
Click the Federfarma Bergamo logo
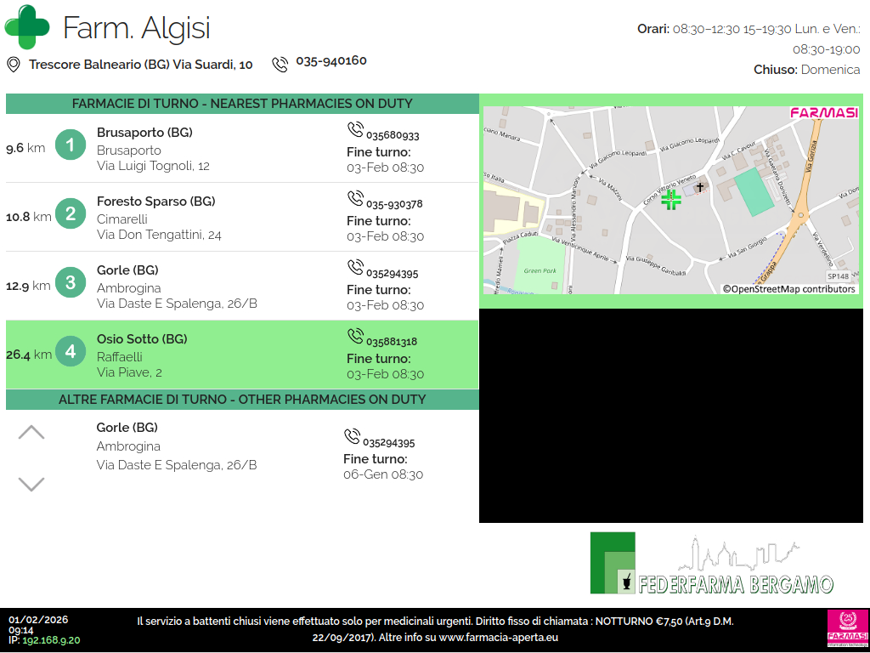click(712, 564)
